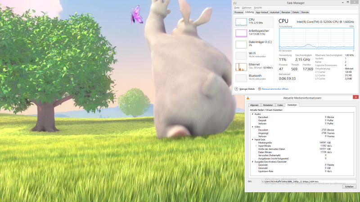
Task: Switch to the Autostart tab
Action: 274,13
